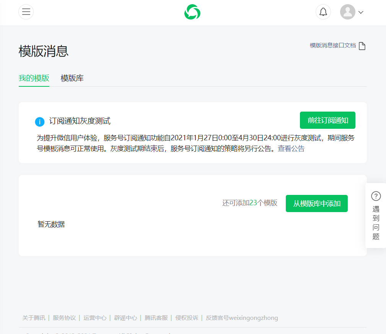The height and width of the screenshot is (334, 386).
Task: Expand the account dropdown chevron
Action: (x=361, y=12)
